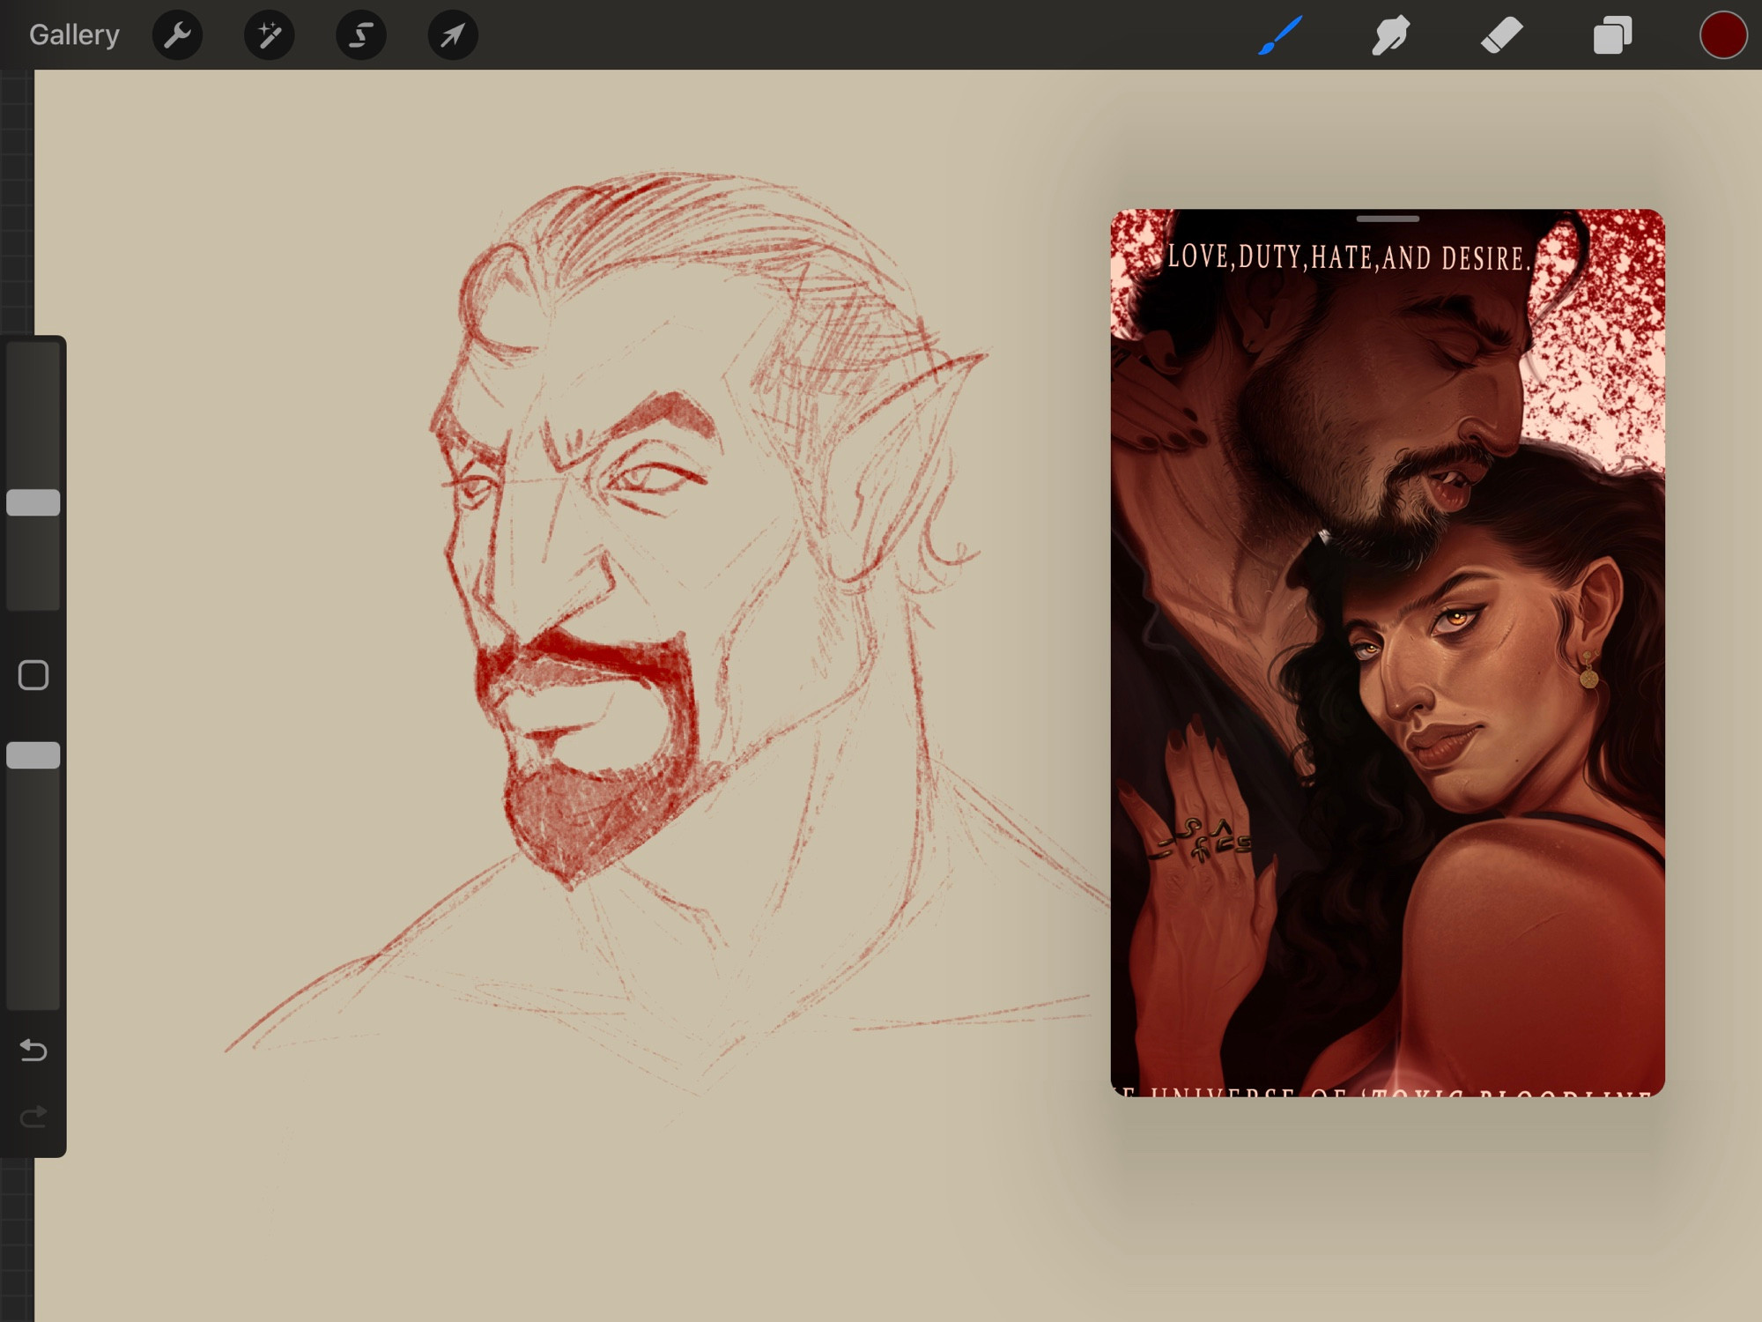1762x1322 pixels.
Task: Open the dark red color swatch
Action: pyautogui.click(x=1722, y=35)
